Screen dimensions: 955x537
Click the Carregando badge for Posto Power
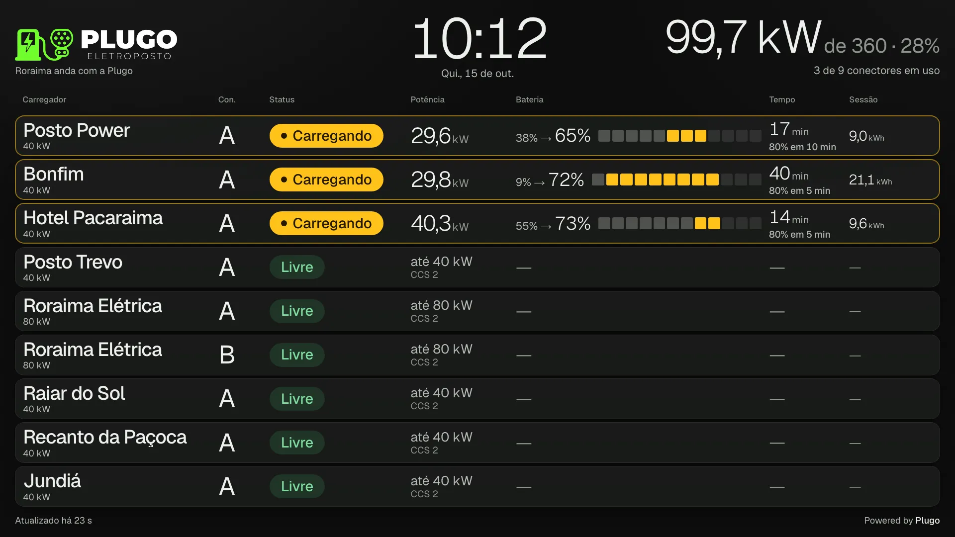click(326, 136)
